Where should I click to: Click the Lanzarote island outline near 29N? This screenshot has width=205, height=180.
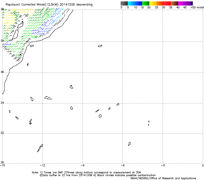pyautogui.click(x=20, y=25)
